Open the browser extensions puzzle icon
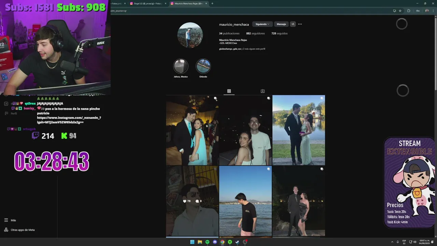 [409, 11]
